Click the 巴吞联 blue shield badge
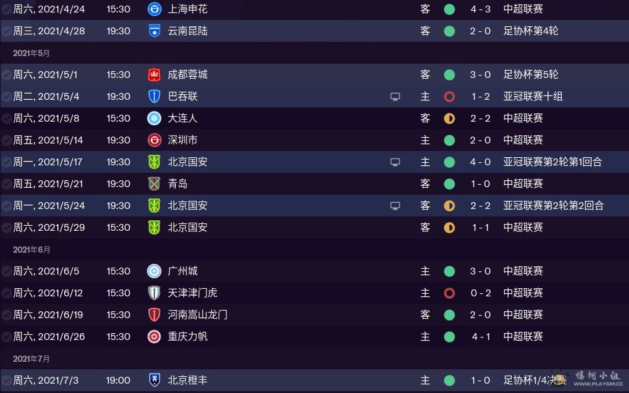 pos(155,96)
